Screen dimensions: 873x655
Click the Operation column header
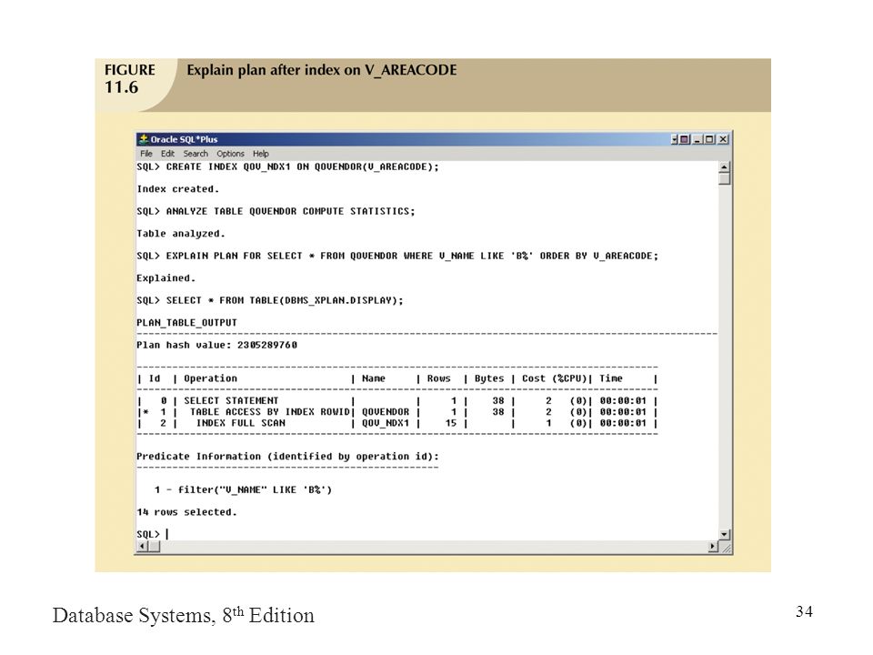pyautogui.click(x=210, y=378)
